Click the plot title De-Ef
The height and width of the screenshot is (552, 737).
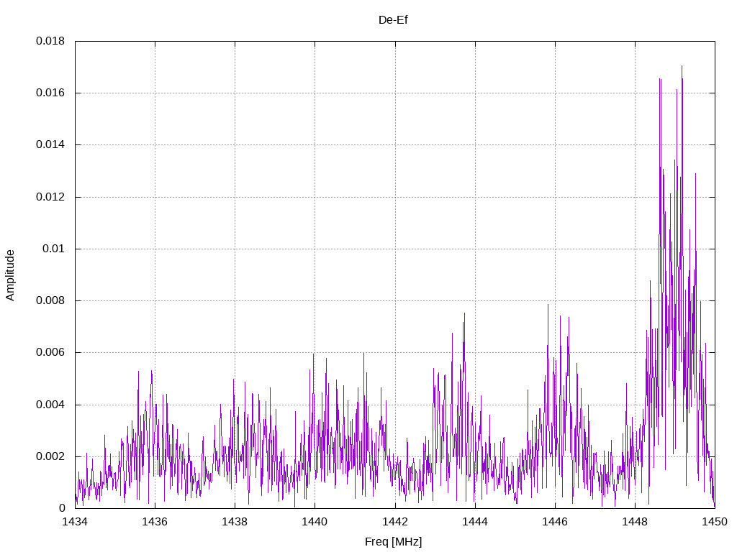393,20
